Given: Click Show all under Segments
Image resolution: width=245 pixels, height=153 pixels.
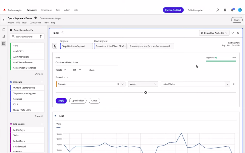Looking at the screenshot, I should (39, 116).
